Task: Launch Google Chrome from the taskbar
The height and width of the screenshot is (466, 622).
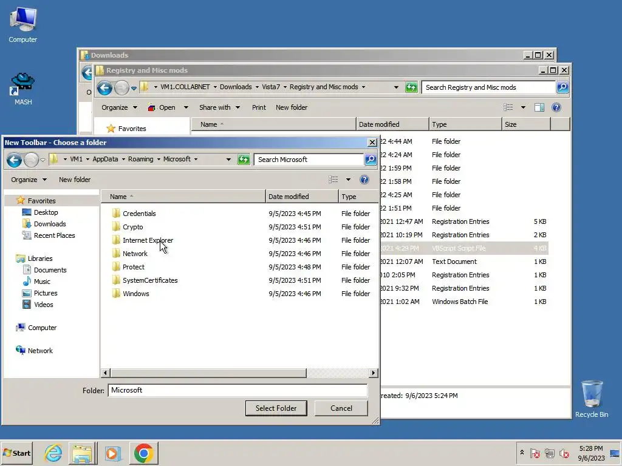Action: 143,453
